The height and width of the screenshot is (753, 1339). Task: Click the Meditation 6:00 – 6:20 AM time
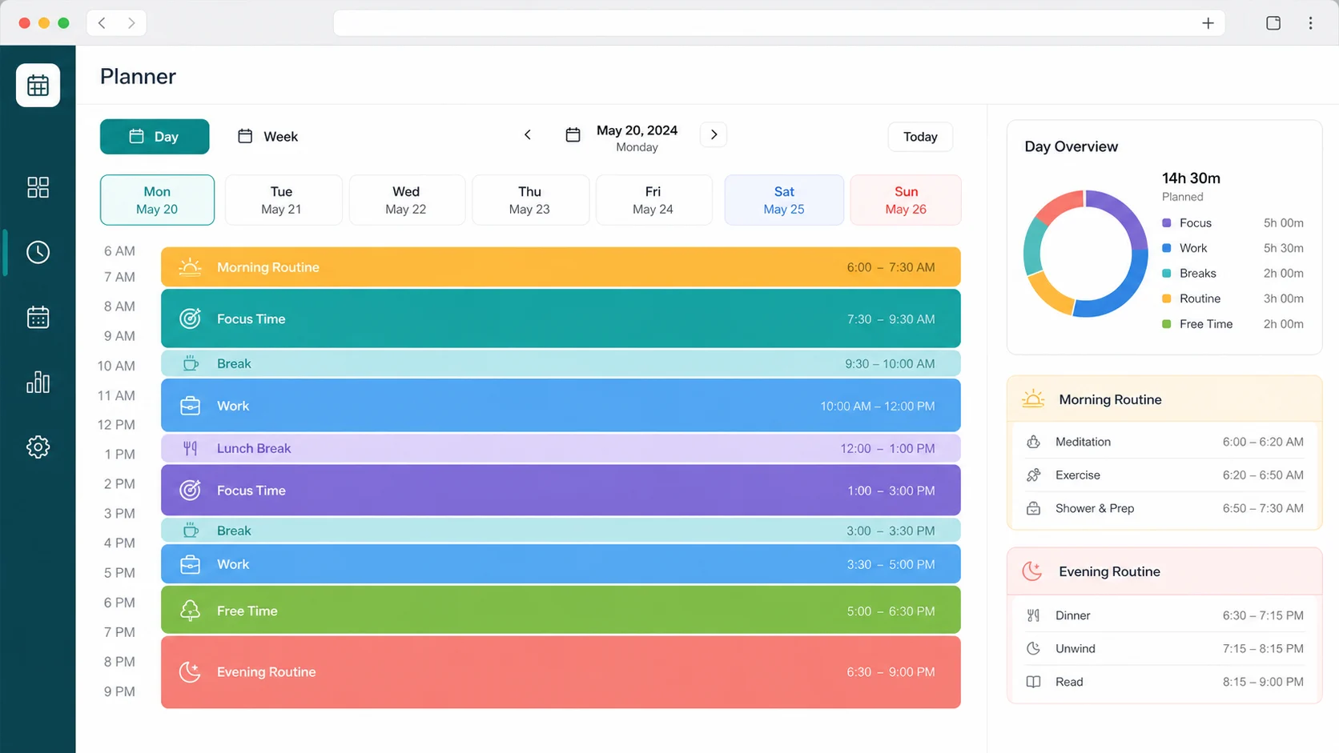pos(1263,442)
